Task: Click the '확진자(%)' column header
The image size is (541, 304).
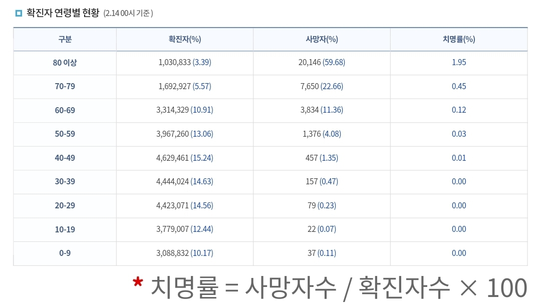Action: click(184, 40)
